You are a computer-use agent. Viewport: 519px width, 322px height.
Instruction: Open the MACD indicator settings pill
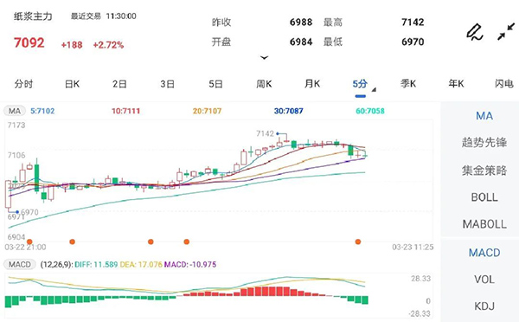coord(20,264)
